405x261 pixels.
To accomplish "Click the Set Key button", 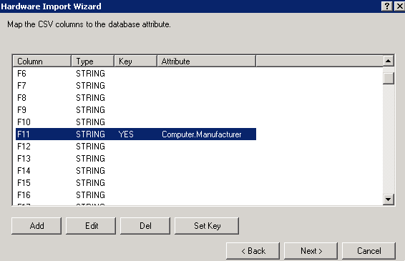I will coord(207,226).
